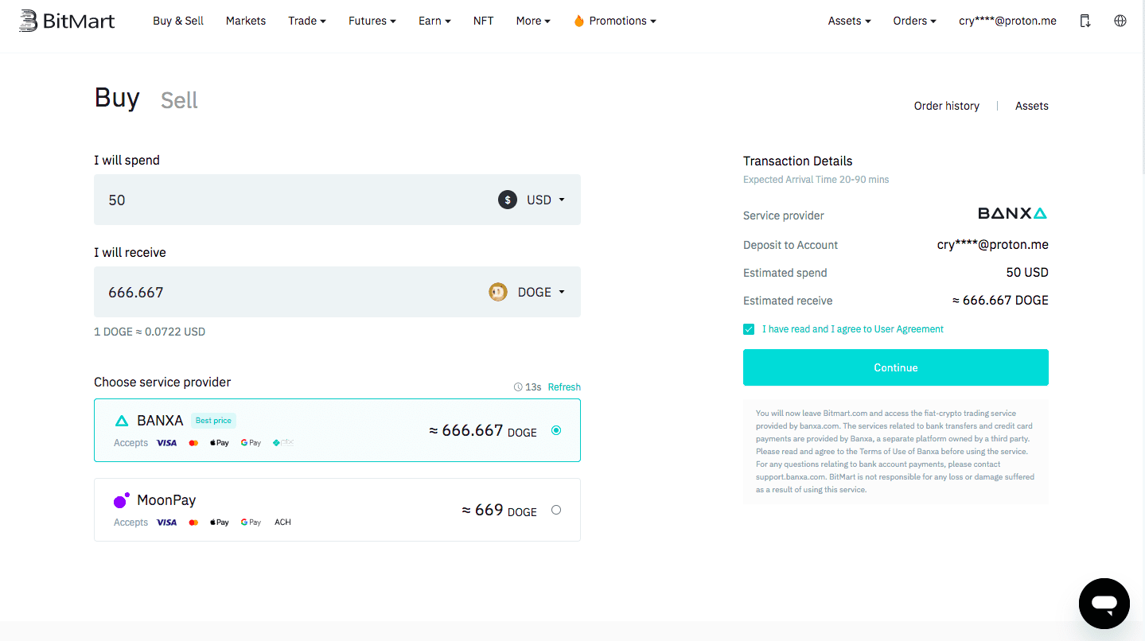This screenshot has width=1145, height=641.
Task: Expand the Orders menu in header
Action: click(914, 21)
